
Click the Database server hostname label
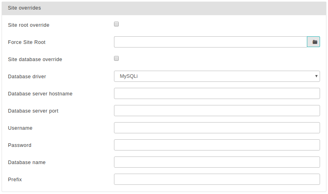(x=40, y=94)
